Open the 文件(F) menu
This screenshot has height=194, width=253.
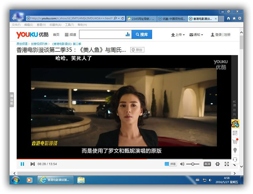16,25
